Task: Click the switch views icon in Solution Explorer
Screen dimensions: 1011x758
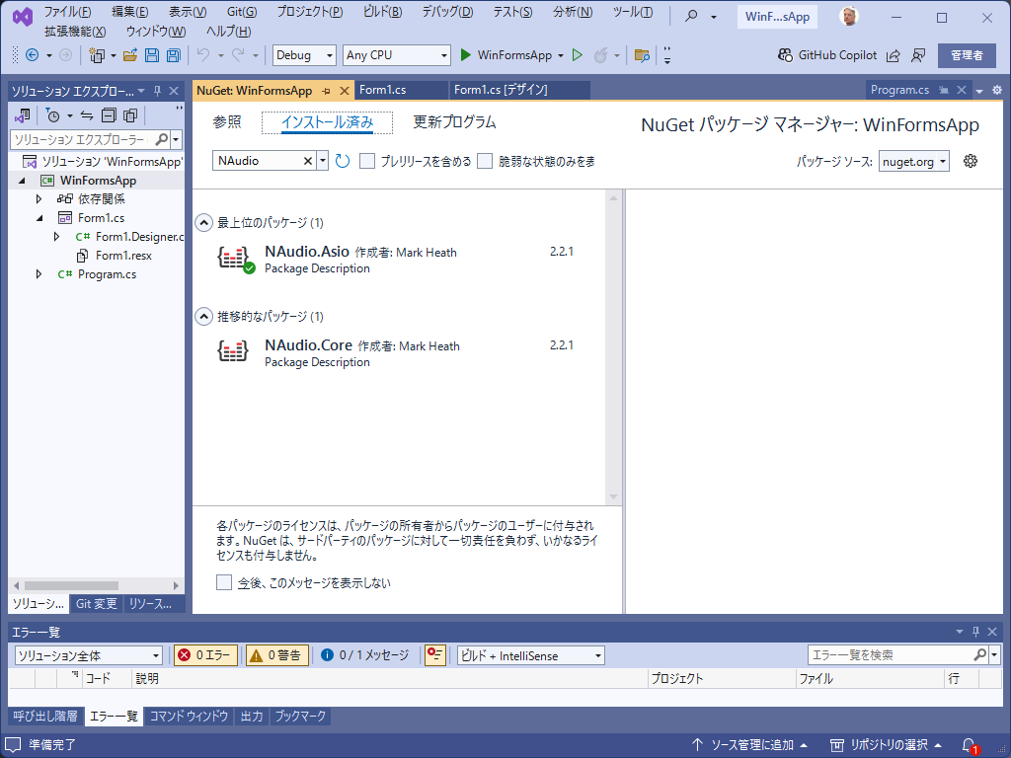Action: (23, 115)
